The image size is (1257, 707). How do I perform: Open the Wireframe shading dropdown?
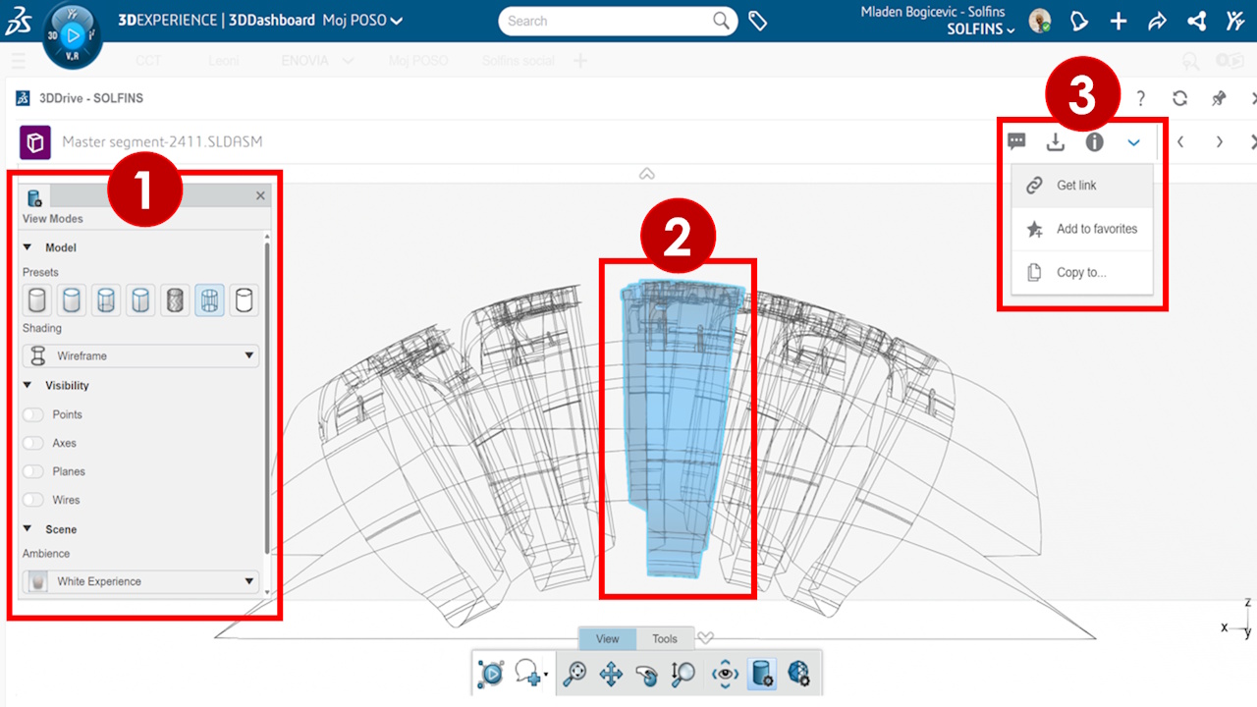140,355
